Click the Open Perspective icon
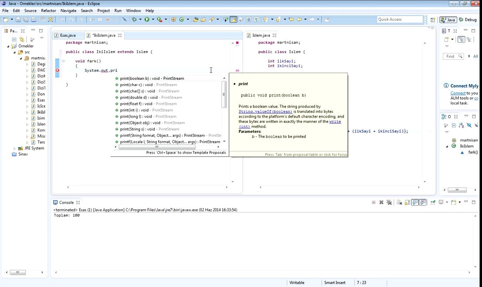 pyautogui.click(x=433, y=20)
